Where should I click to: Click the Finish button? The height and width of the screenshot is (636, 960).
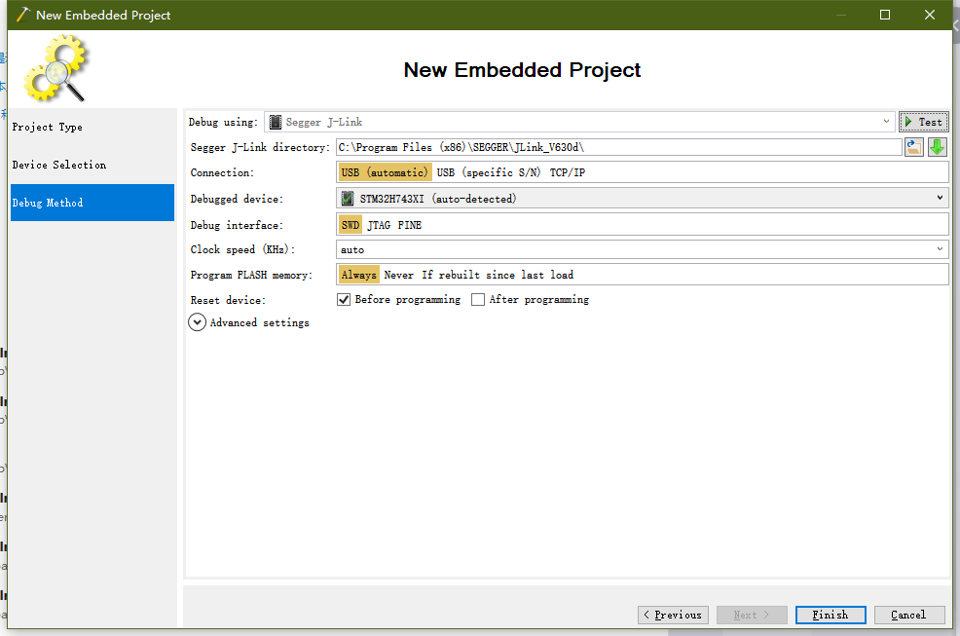click(x=831, y=615)
